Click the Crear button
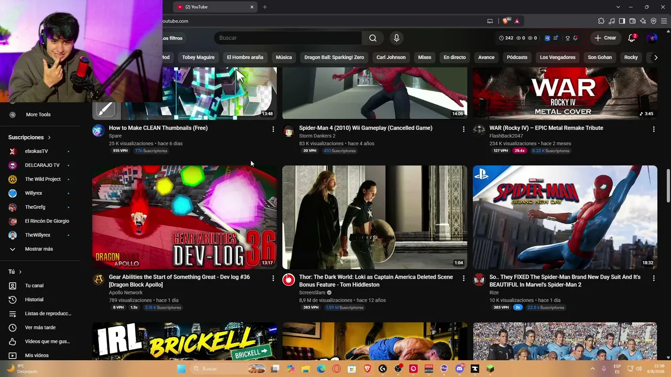This screenshot has width=671, height=377. (605, 38)
